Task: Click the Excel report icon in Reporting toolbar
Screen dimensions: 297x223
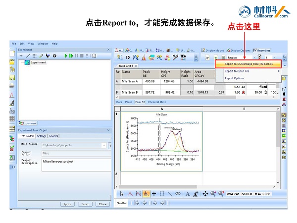Action: pyautogui.click(x=216, y=57)
